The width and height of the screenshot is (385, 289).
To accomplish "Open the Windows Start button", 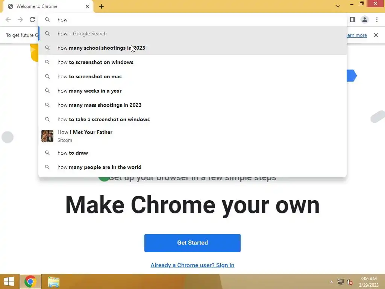I will 9,281.
